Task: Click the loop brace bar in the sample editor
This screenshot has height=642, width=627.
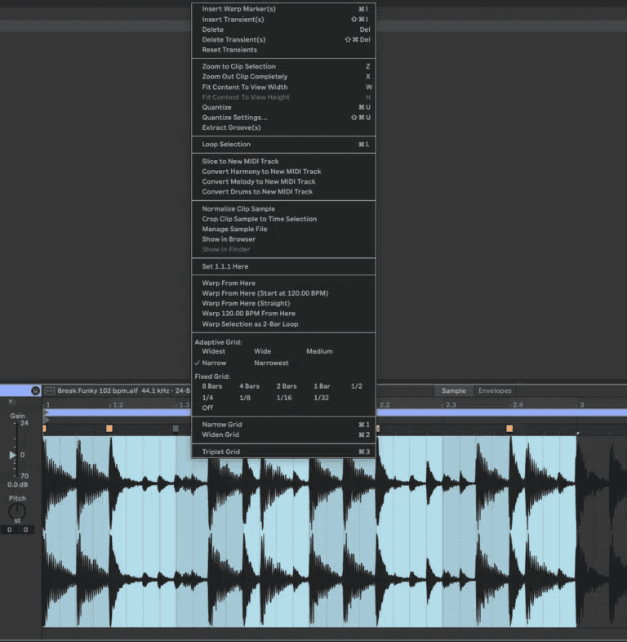Action: click(x=117, y=412)
